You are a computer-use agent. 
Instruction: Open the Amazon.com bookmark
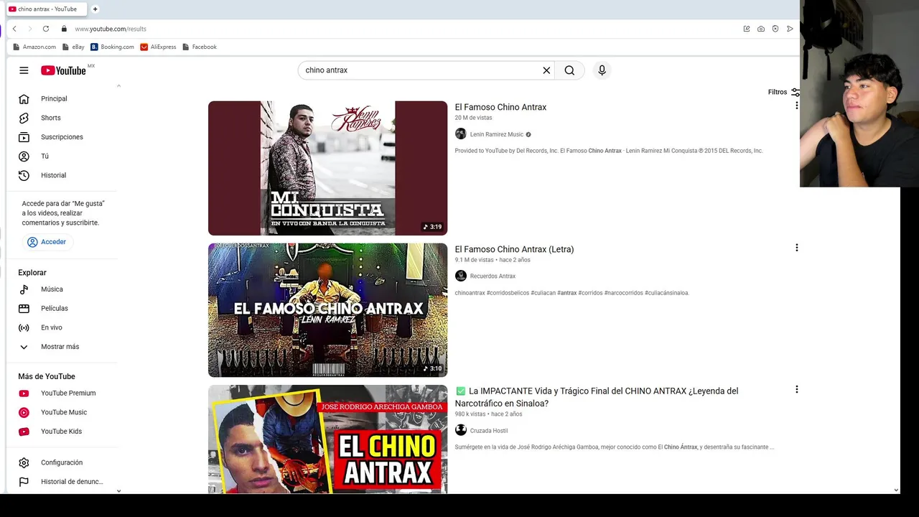[x=34, y=47]
